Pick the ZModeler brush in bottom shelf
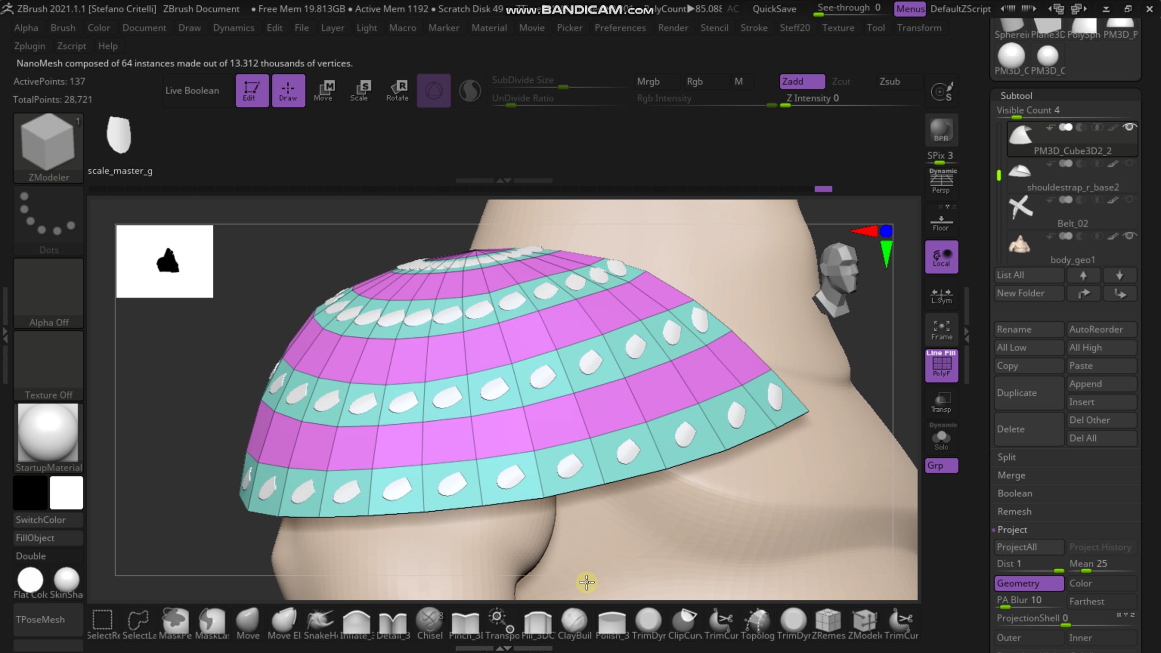 tap(865, 624)
